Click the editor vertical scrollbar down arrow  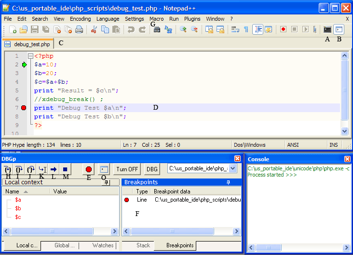(x=344, y=131)
